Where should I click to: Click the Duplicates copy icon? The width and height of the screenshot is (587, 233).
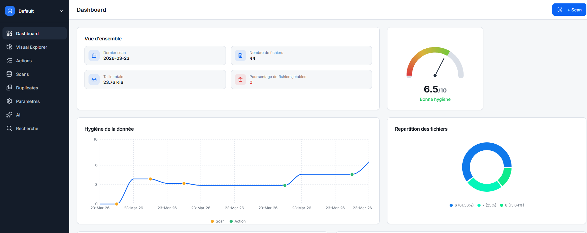pyautogui.click(x=9, y=88)
